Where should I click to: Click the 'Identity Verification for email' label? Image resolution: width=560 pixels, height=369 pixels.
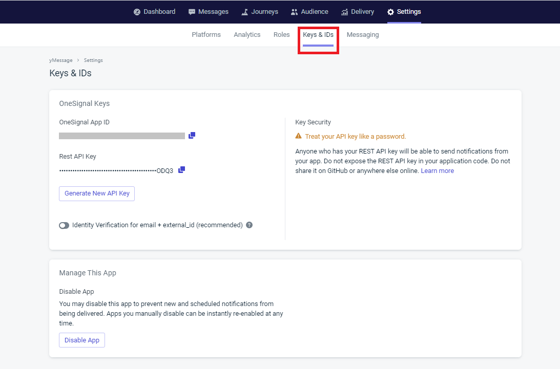click(x=157, y=225)
